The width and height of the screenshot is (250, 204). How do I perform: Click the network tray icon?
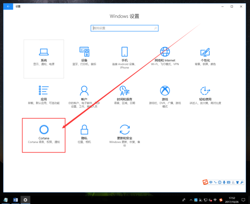pos(205,200)
